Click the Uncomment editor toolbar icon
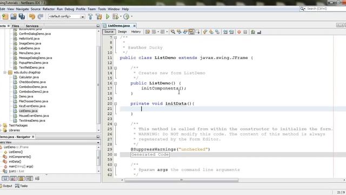The height and width of the screenshot is (195, 346). click(x=259, y=32)
